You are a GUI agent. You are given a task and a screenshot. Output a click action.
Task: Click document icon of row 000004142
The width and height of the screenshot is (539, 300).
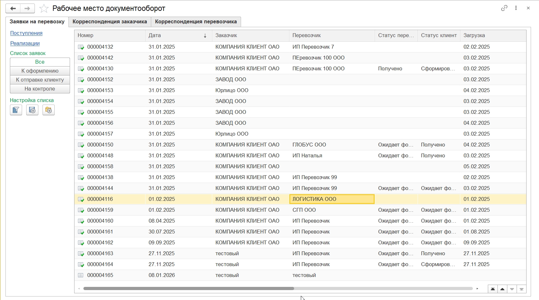click(81, 58)
